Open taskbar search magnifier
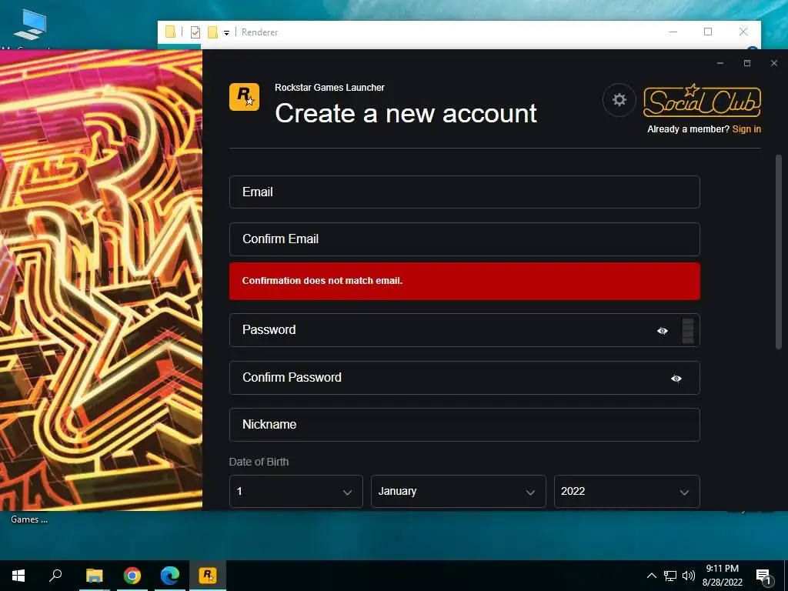This screenshot has height=591, width=788. pyautogui.click(x=55, y=576)
